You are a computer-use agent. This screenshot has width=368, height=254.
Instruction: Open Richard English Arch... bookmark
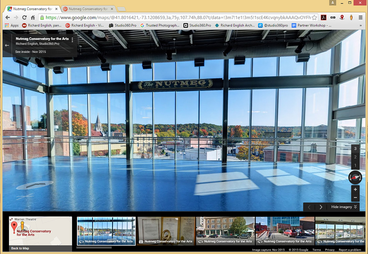tap(234, 25)
